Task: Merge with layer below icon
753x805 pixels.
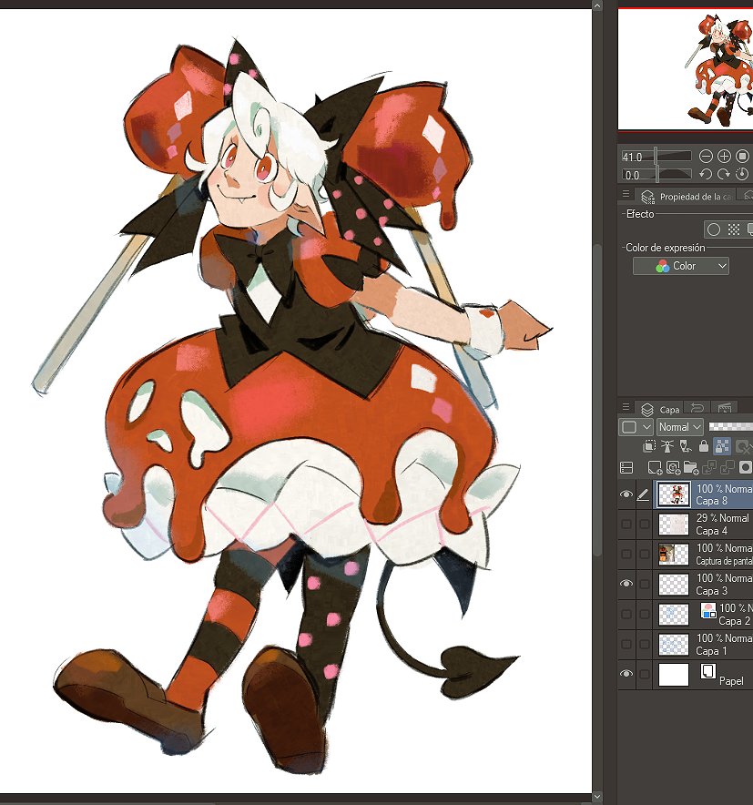Action: 728,468
